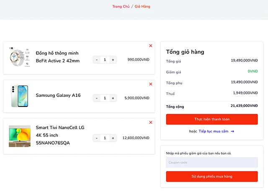Viewport: 268px width, 191px height.
Task: Edit the Samsung Galaxy A16 quantity field
Action: point(105,98)
